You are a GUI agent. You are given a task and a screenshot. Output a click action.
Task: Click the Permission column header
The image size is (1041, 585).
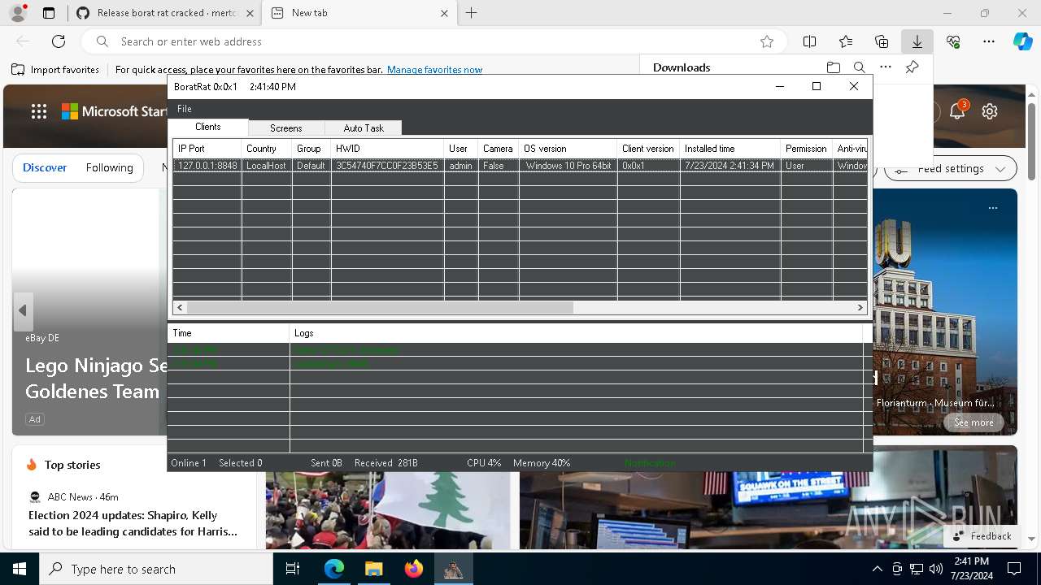point(807,149)
